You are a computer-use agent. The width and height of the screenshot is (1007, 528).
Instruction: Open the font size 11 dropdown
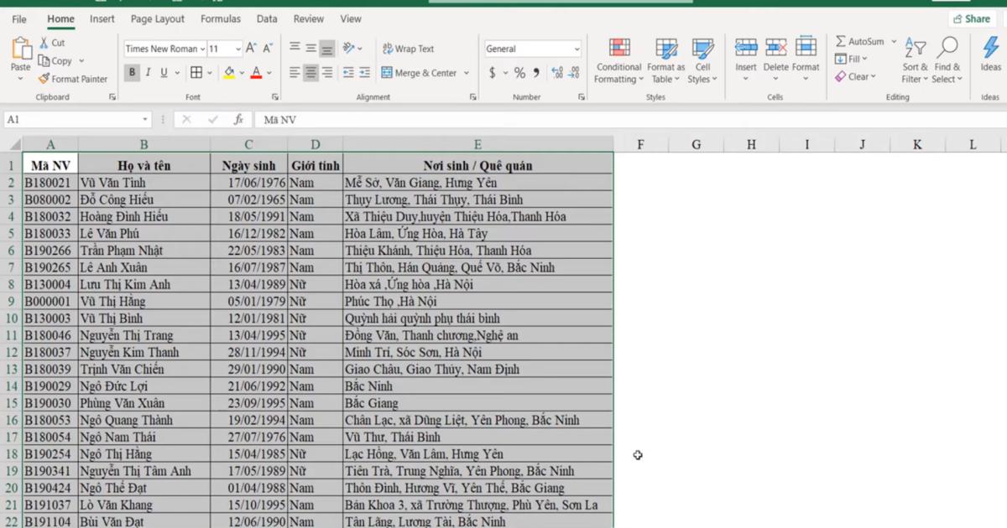[x=238, y=49]
